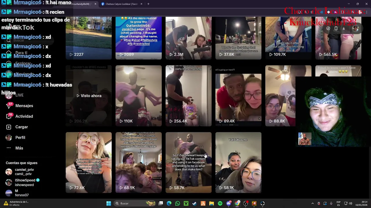The image size is (371, 208).
Task: Play the video with 565.5K views
Action: pos(338,38)
